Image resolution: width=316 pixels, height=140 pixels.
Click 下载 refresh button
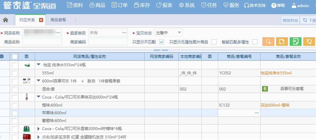pyautogui.click(x=308, y=20)
